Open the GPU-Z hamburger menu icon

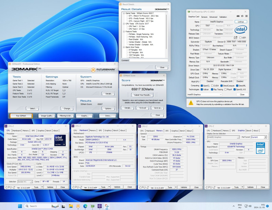[246, 16]
